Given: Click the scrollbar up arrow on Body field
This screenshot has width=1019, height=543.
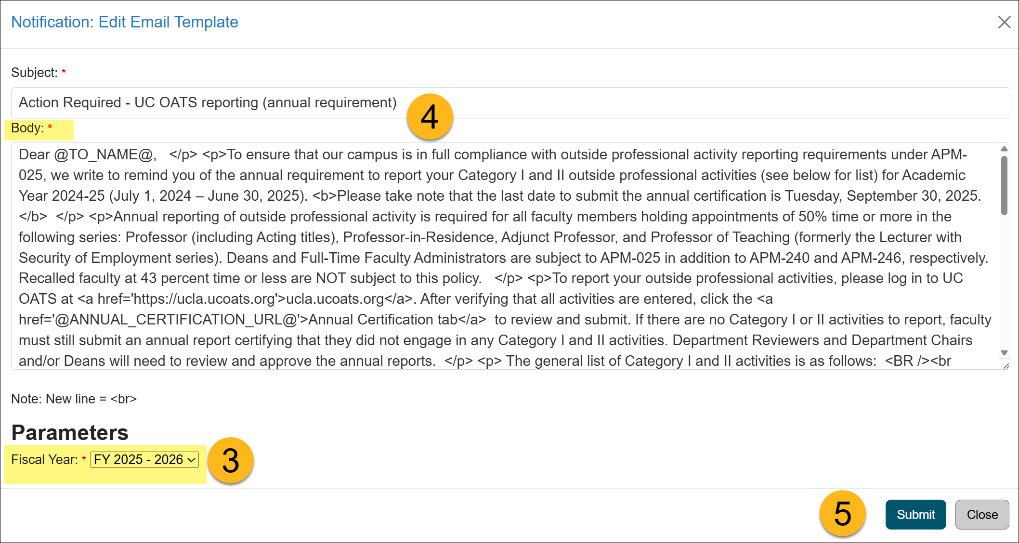Looking at the screenshot, I should [1005, 149].
